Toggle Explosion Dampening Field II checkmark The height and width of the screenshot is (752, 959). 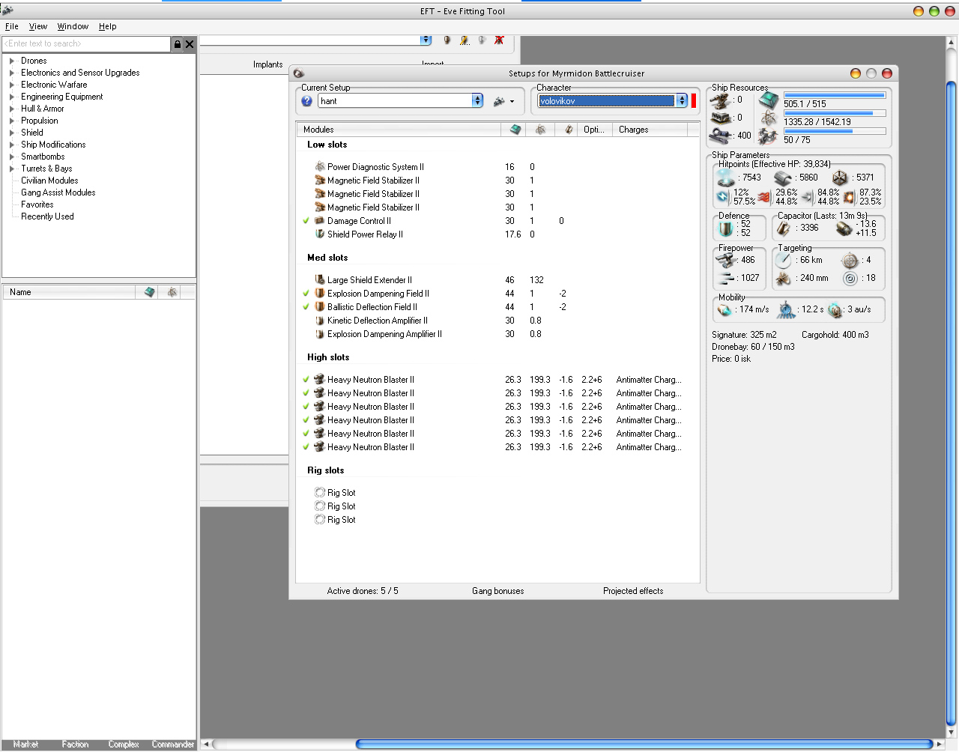click(306, 294)
